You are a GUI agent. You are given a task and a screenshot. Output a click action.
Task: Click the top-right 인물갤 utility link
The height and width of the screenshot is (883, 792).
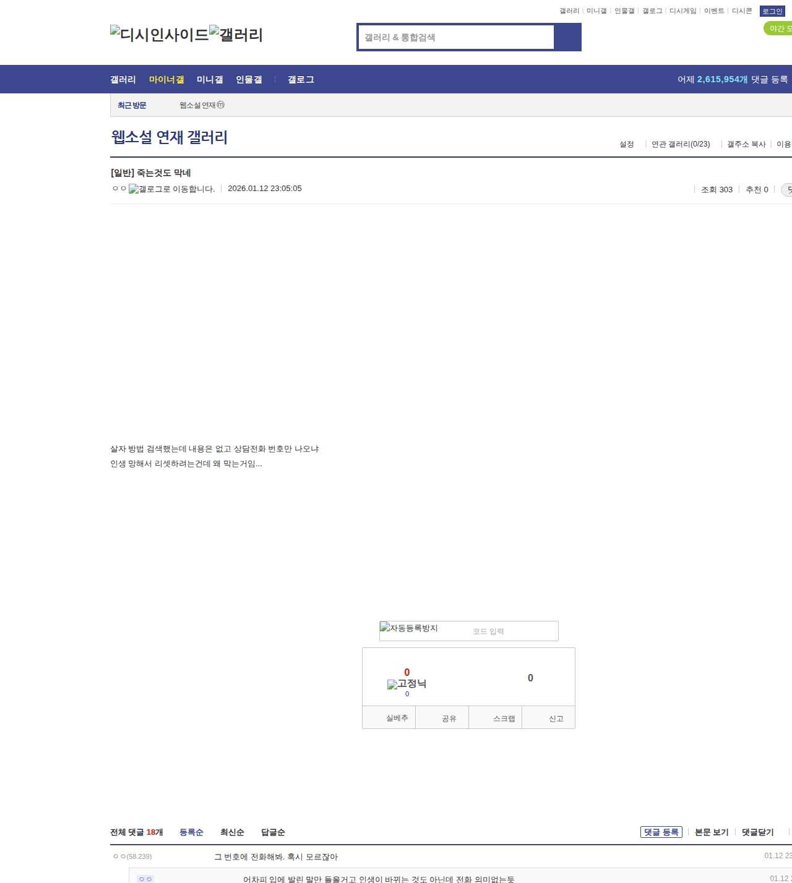[x=624, y=11]
